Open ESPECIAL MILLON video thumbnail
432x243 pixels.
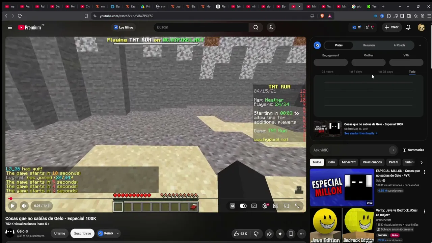342,187
